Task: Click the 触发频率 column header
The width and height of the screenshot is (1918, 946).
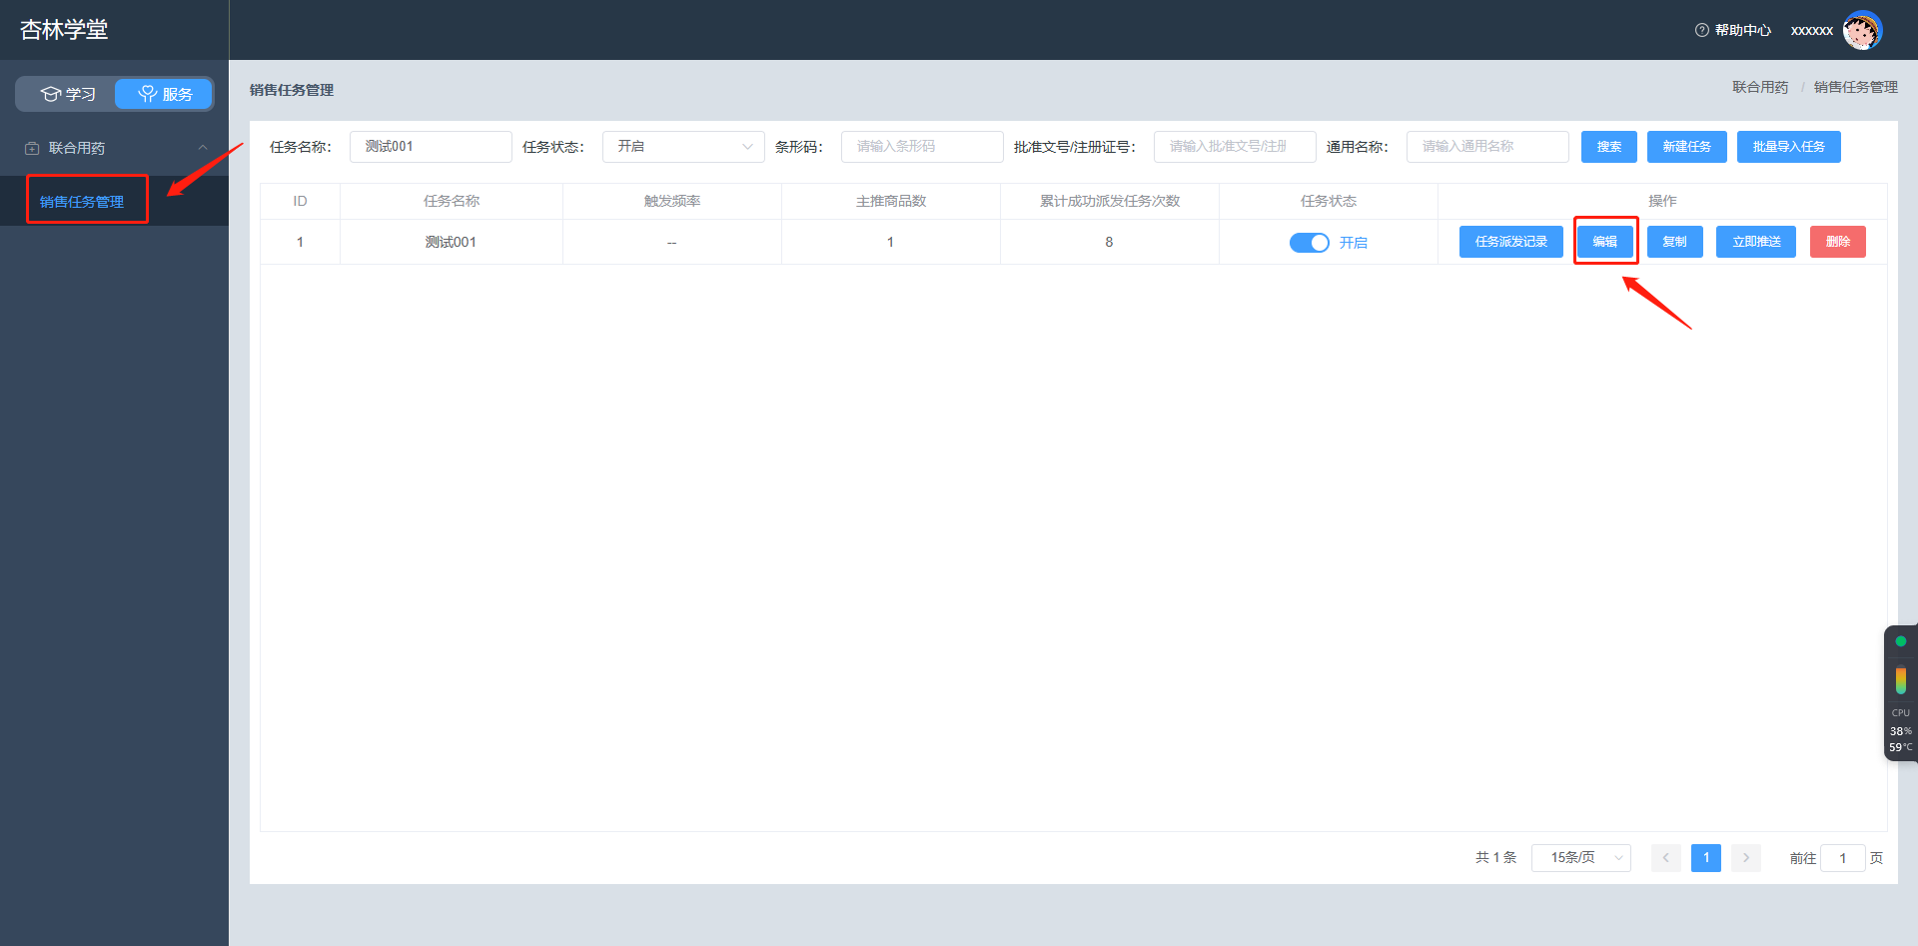Action: coord(672,202)
